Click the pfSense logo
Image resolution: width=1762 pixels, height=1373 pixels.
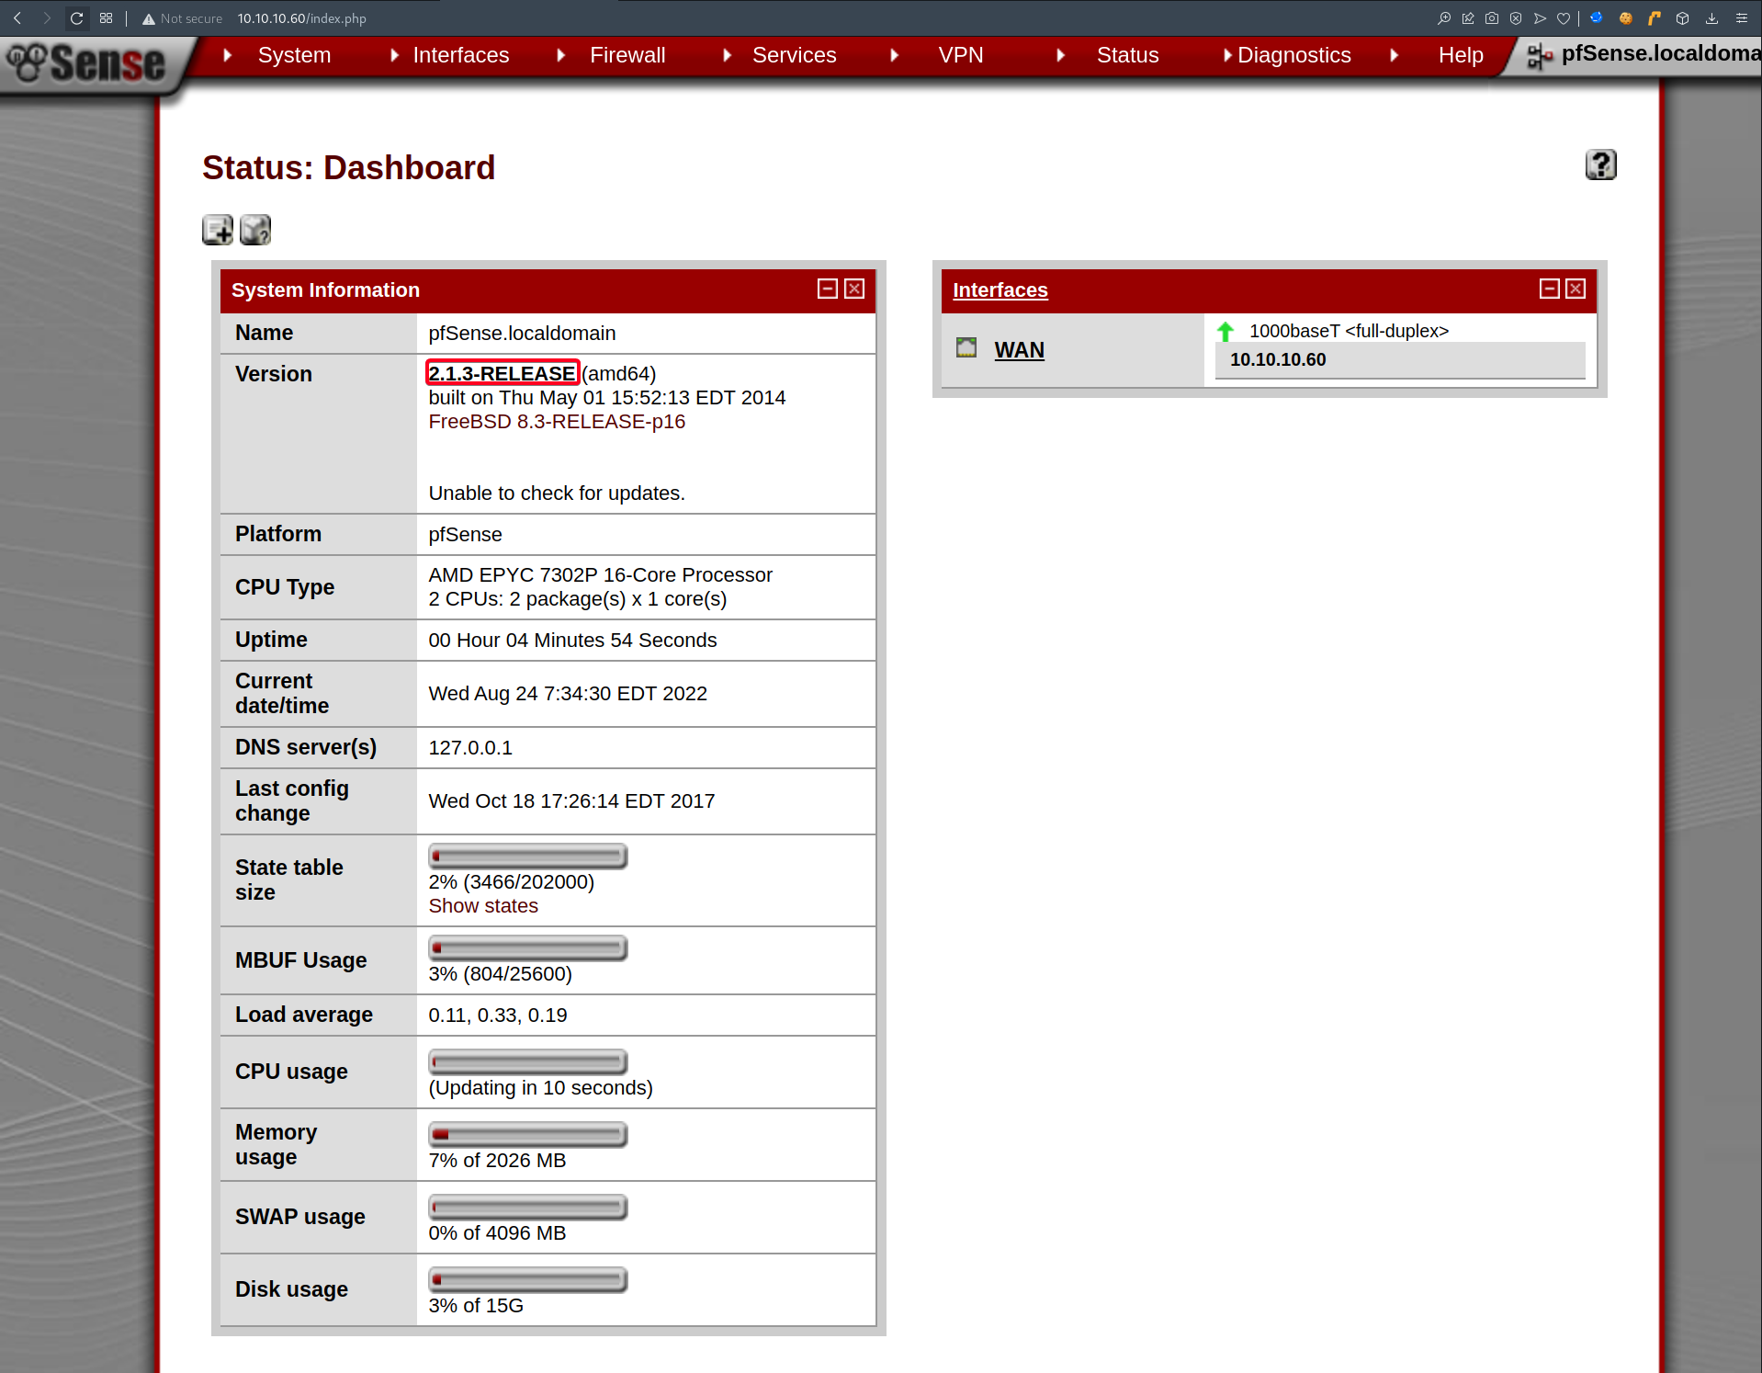click(86, 62)
